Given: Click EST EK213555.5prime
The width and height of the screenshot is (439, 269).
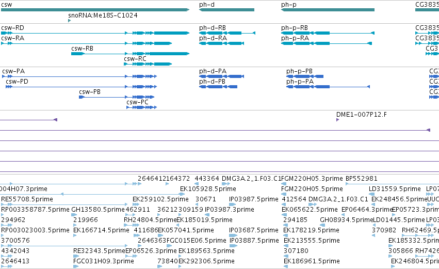Looking at the screenshot, I should coord(312,241).
